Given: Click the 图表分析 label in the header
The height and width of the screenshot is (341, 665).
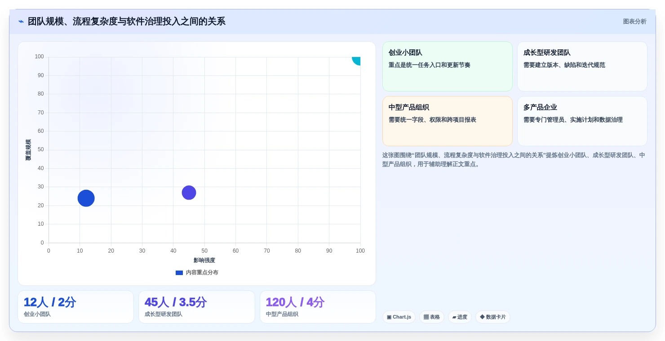Looking at the screenshot, I should click(634, 22).
